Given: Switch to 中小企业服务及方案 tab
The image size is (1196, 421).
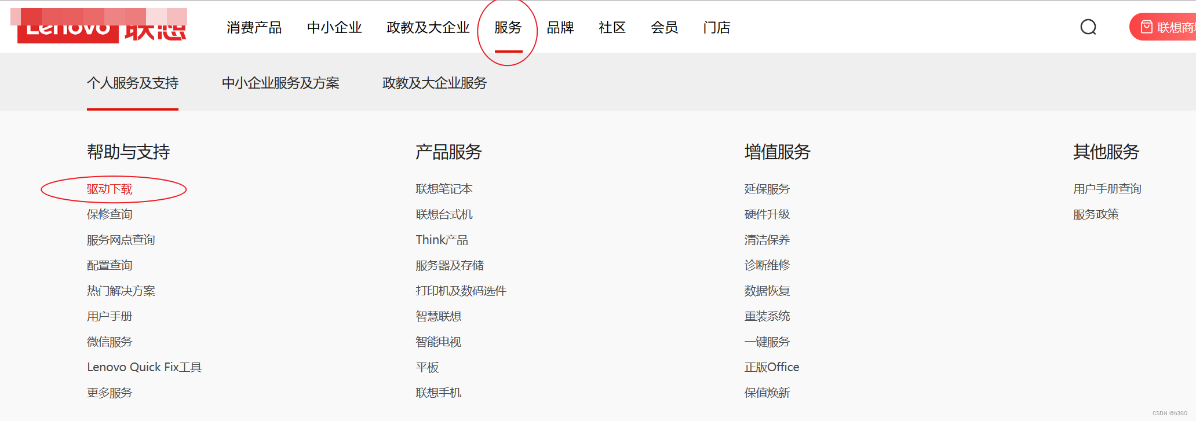Looking at the screenshot, I should 280,83.
